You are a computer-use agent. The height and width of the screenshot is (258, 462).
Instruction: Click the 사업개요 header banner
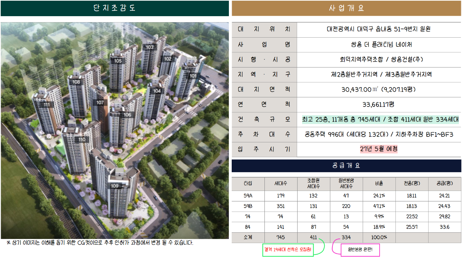(x=346, y=8)
